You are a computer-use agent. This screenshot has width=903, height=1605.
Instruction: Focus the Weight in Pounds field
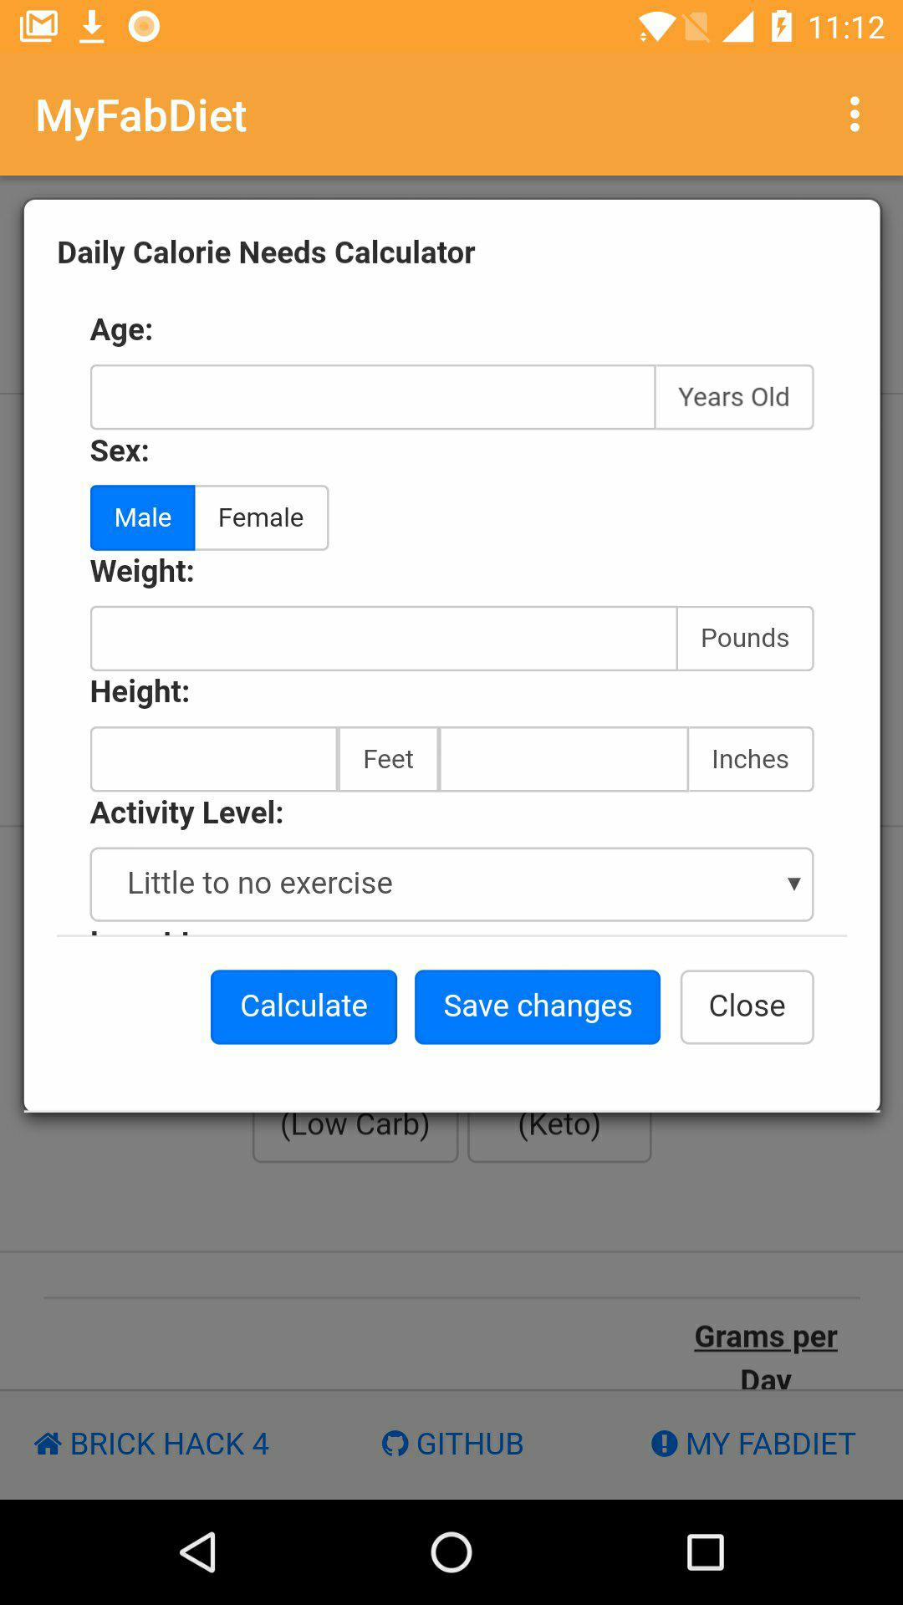tap(384, 638)
